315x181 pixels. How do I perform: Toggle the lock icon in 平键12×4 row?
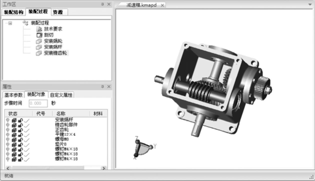pyautogui.click(x=20, y=135)
